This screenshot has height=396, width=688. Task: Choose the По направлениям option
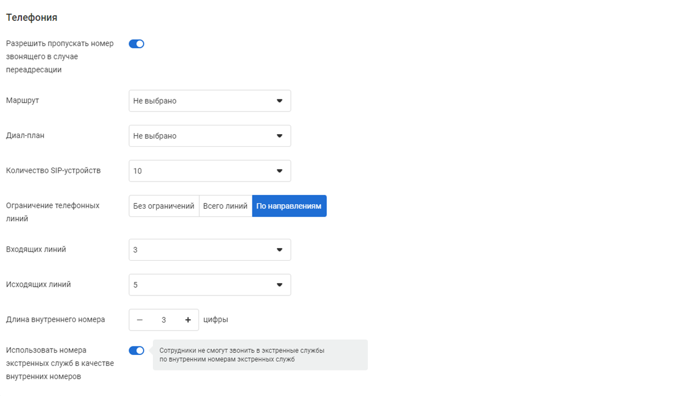pyautogui.click(x=289, y=206)
